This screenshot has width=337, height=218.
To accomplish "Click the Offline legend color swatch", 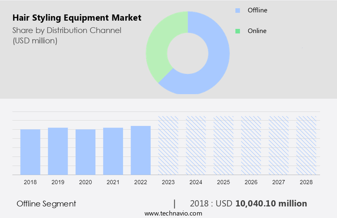I will (237, 10).
